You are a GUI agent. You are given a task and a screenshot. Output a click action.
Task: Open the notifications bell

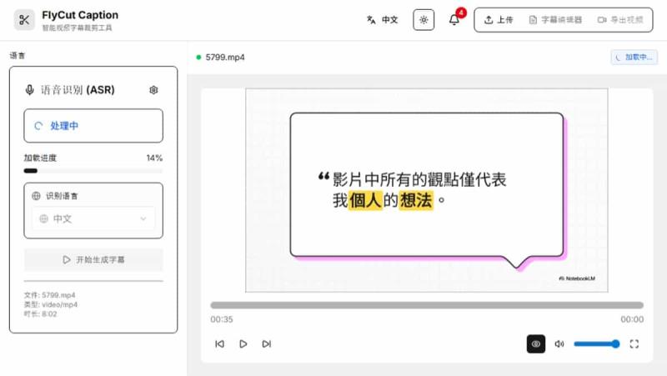tap(454, 20)
